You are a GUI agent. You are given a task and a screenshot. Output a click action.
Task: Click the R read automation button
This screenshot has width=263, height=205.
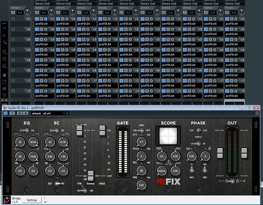click(x=20, y=113)
